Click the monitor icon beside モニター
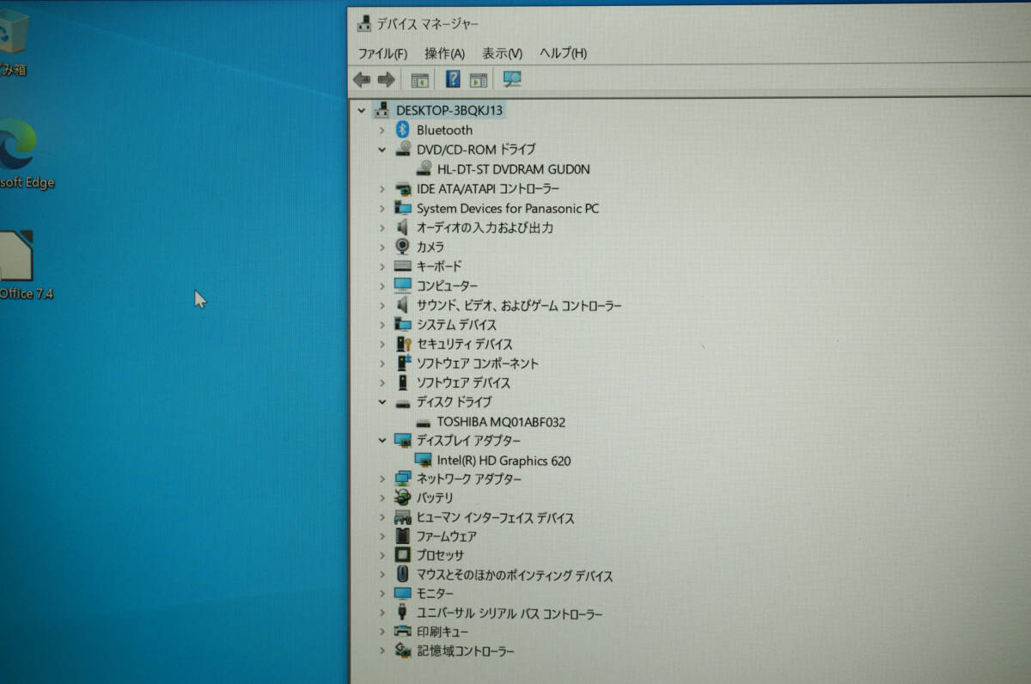The height and width of the screenshot is (684, 1031). point(403,593)
